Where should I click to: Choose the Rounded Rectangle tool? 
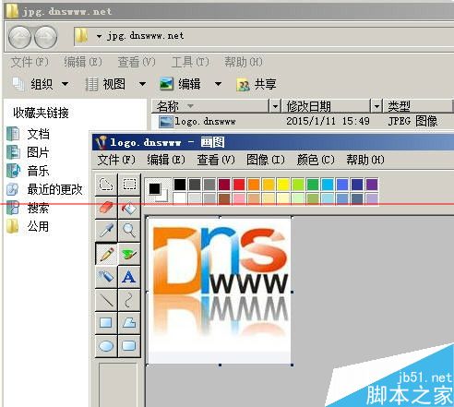[129, 346]
